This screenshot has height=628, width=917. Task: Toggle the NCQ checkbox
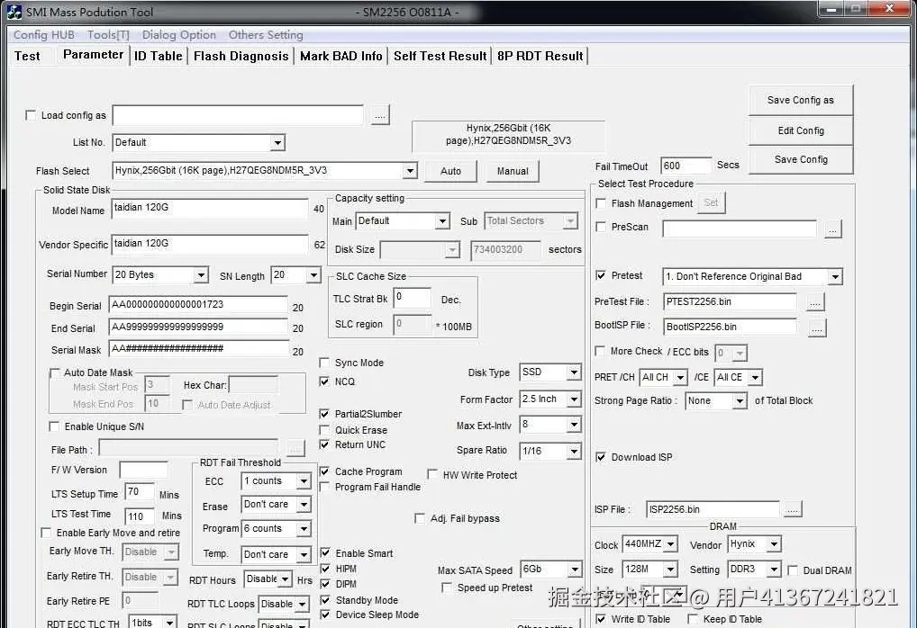pos(324,381)
